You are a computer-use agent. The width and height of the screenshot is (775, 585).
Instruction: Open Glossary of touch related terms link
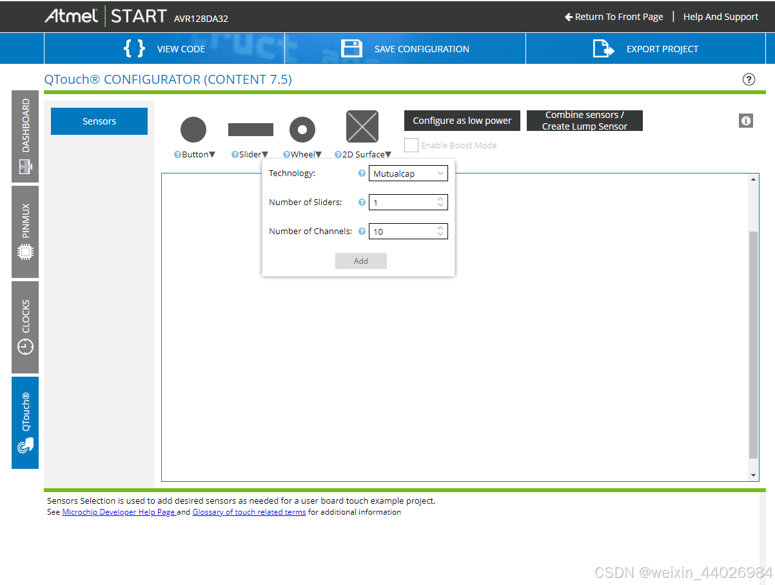(249, 512)
